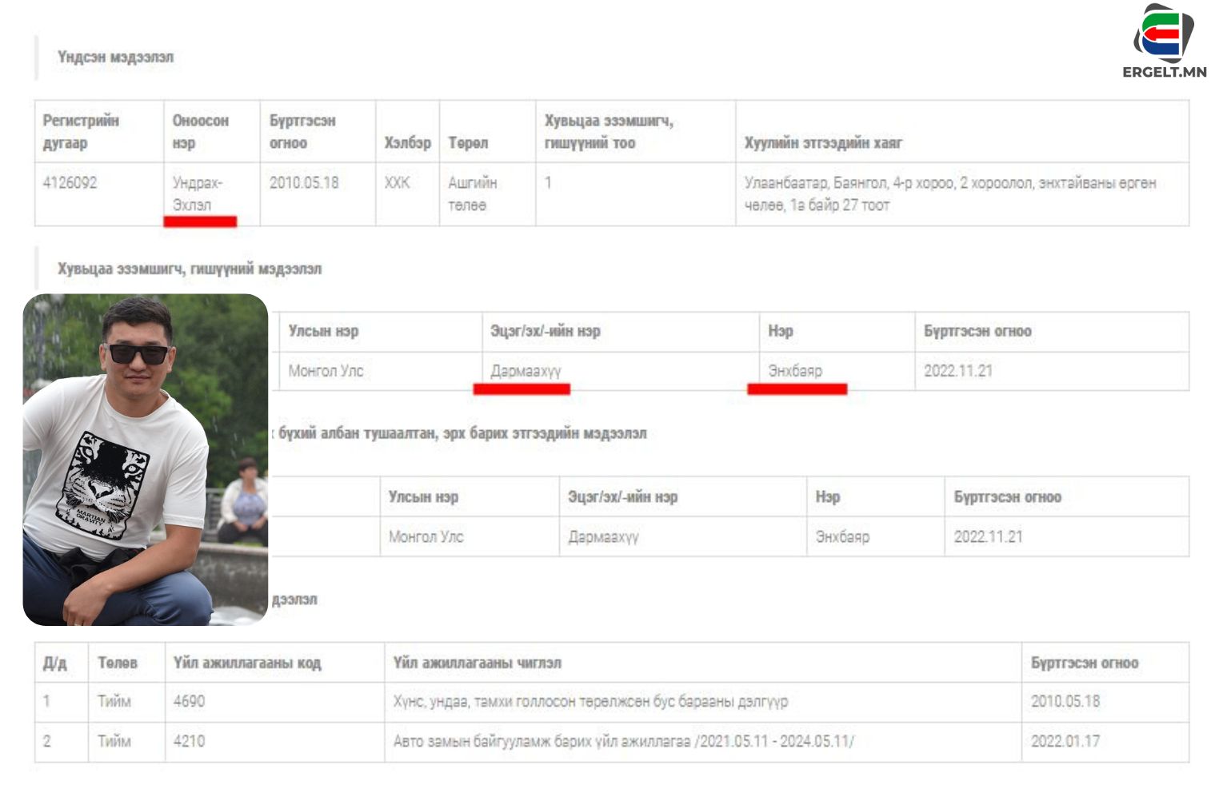Screen dimensions: 1211x797
Task: Select the 2022.01.17 registration date
Action: (1065, 742)
